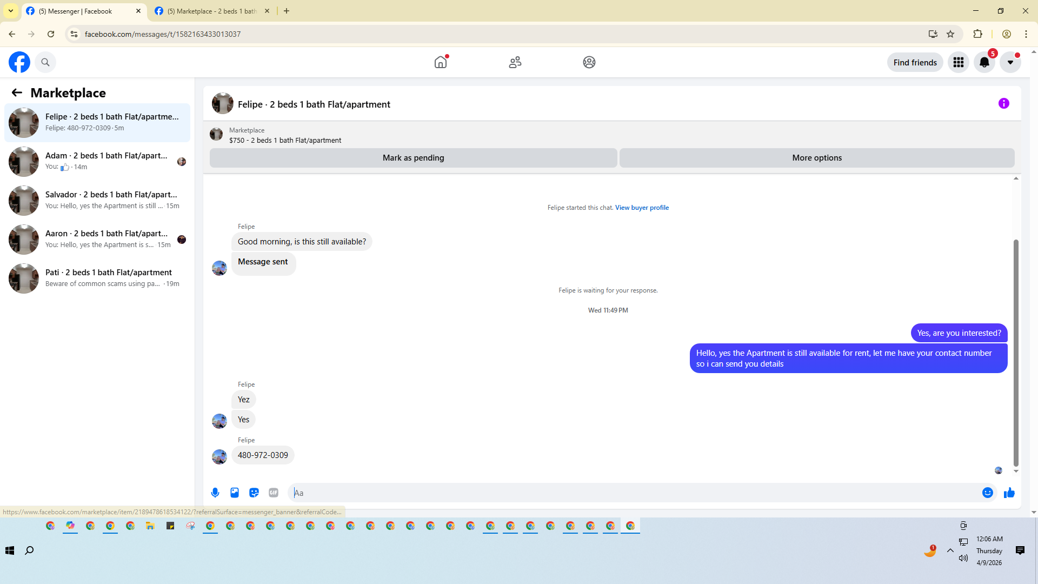Image resolution: width=1038 pixels, height=584 pixels.
Task: Go to Facebook Home icon
Action: point(441,63)
